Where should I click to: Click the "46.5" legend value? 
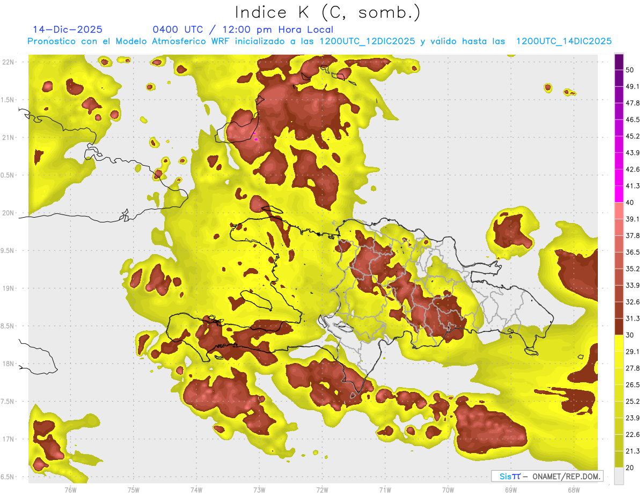click(633, 120)
